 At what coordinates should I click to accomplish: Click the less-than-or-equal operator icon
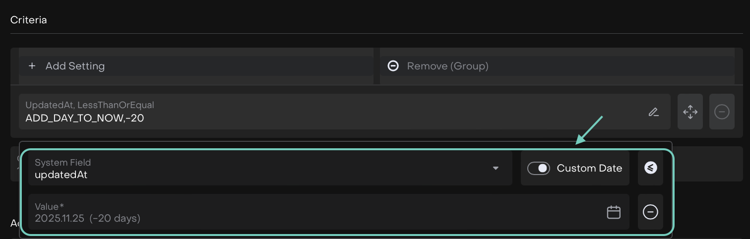tap(650, 169)
